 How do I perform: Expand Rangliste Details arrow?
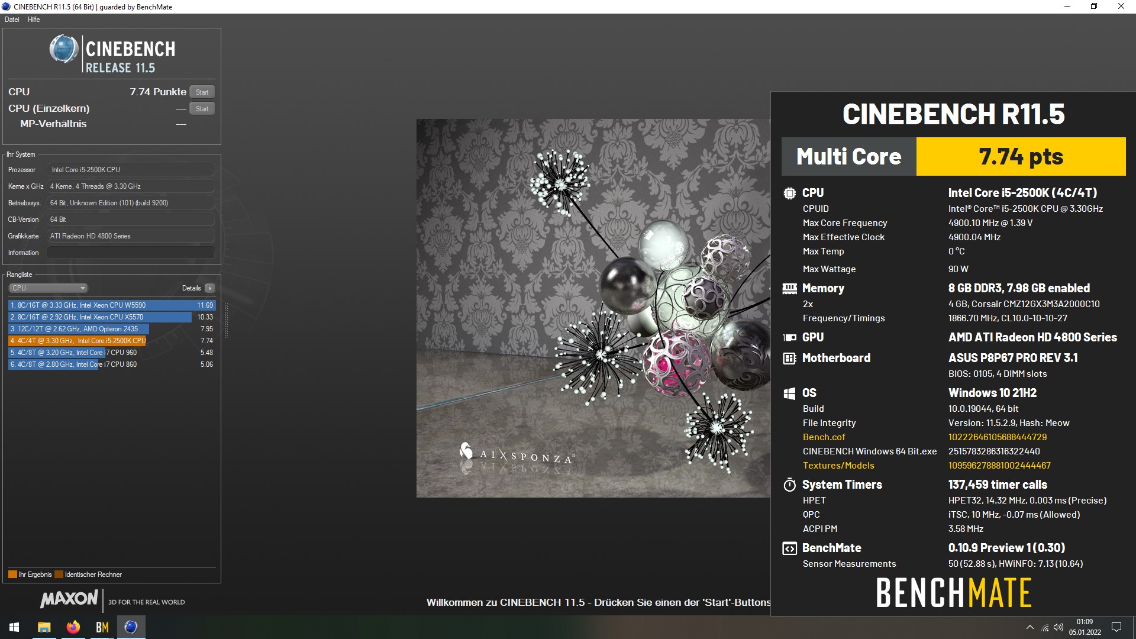click(x=210, y=288)
